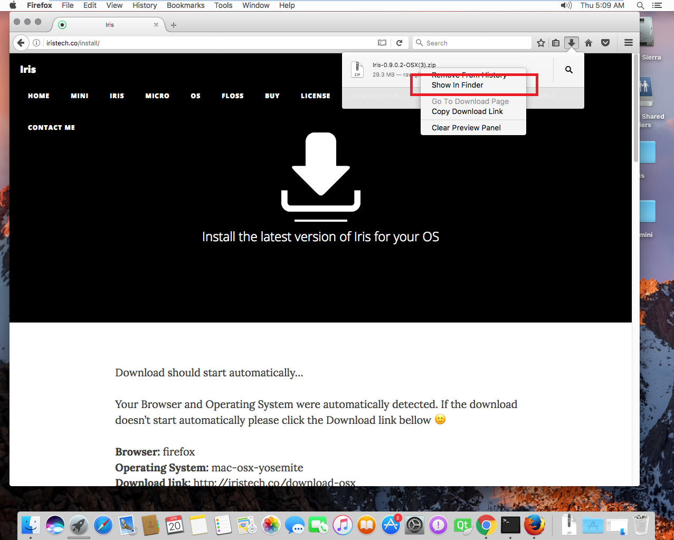Show your bookmarks list icon
This screenshot has height=540, width=674.
click(556, 43)
